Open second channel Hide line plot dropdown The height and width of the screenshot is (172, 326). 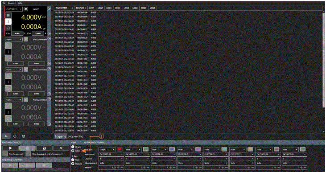click(x=133, y=149)
